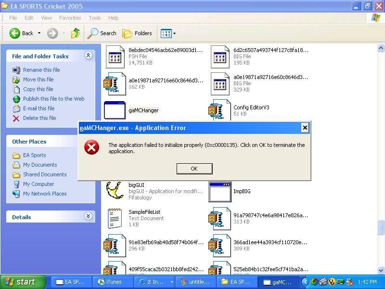This screenshot has width=385, height=289.
Task: Open Shared Documents from Other Places
Action: click(x=45, y=174)
